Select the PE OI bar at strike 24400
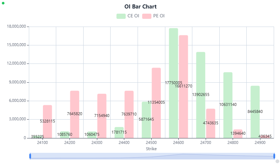This screenshot has width=280, height=165. [x=129, y=114]
